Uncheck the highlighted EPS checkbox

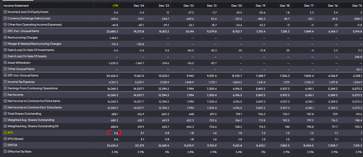click(5, 133)
